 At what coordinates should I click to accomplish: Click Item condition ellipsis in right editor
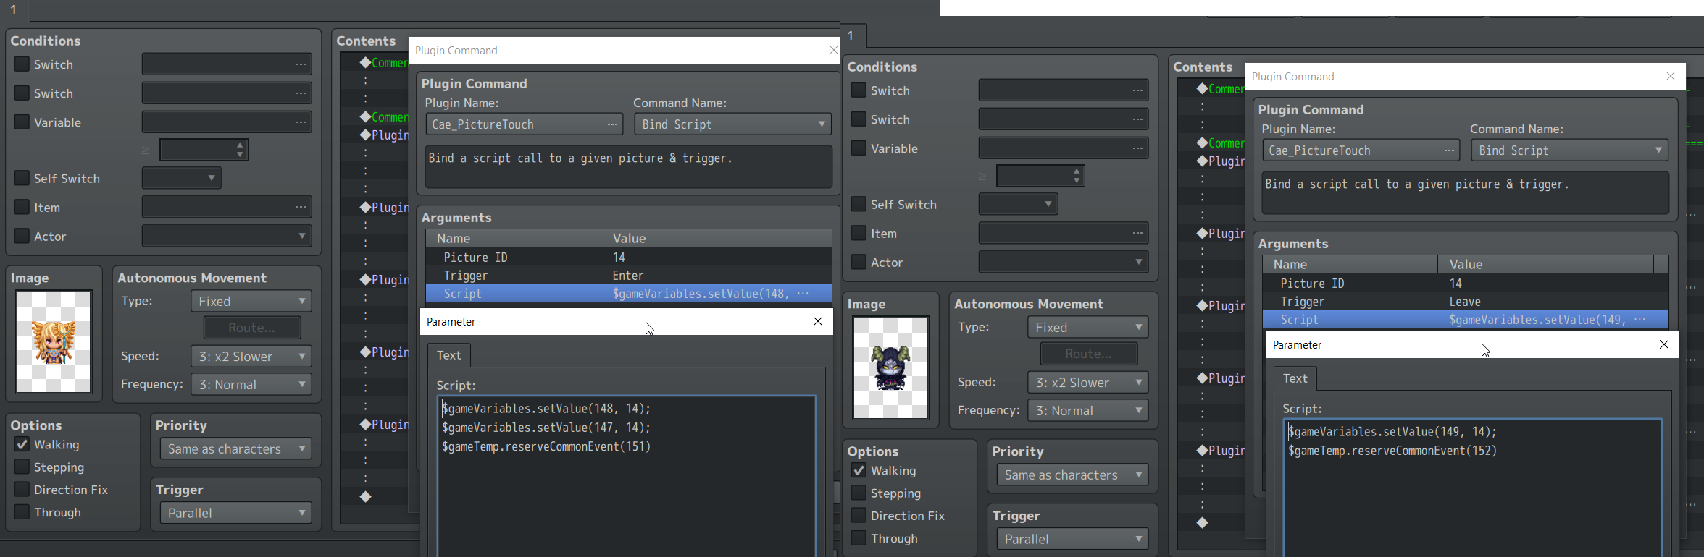1137,234
